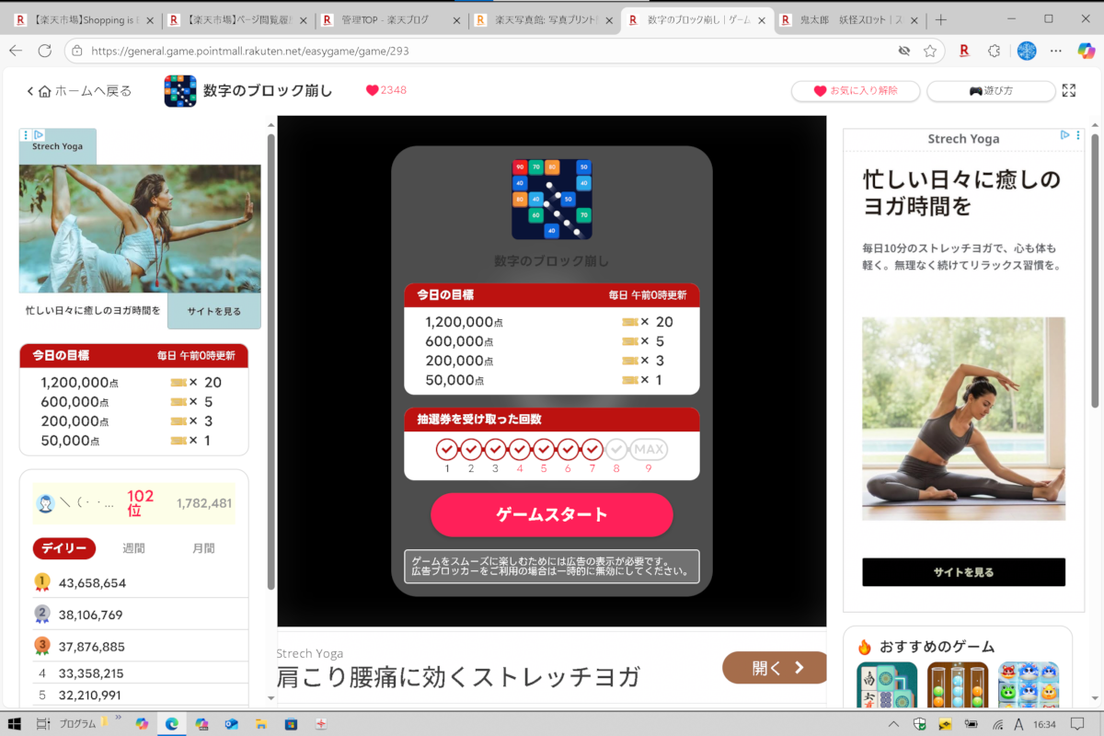This screenshot has width=1104, height=736.
Task: Click the checkmark for ticket count 7
Action: 592,450
